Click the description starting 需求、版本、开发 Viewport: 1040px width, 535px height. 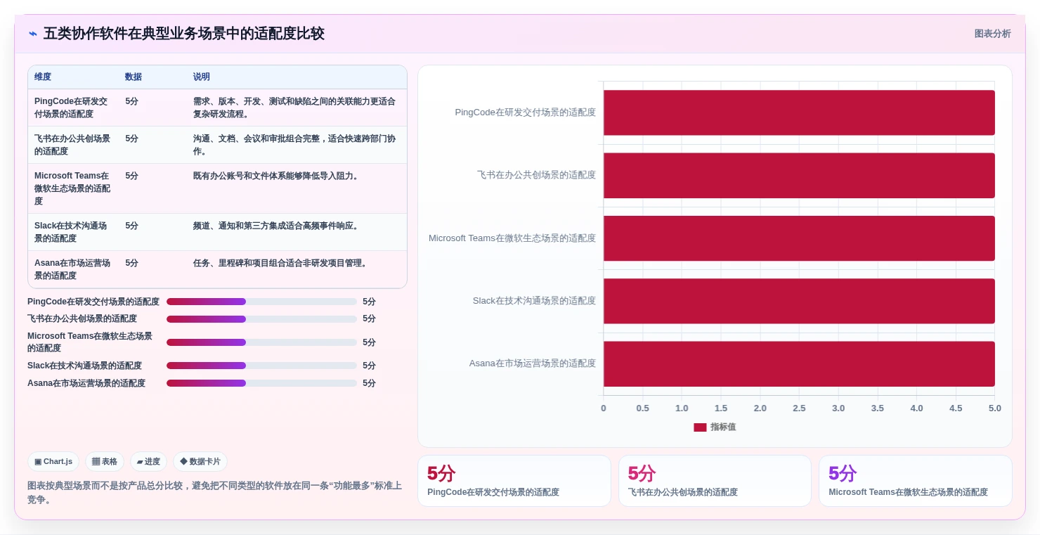pyautogui.click(x=295, y=108)
